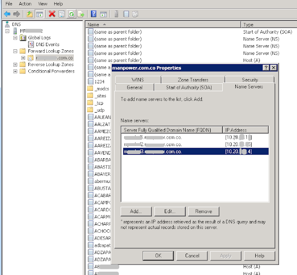Screen dimensions: 297x275
Task: Close the Properties dialog with X
Action: 273,67
